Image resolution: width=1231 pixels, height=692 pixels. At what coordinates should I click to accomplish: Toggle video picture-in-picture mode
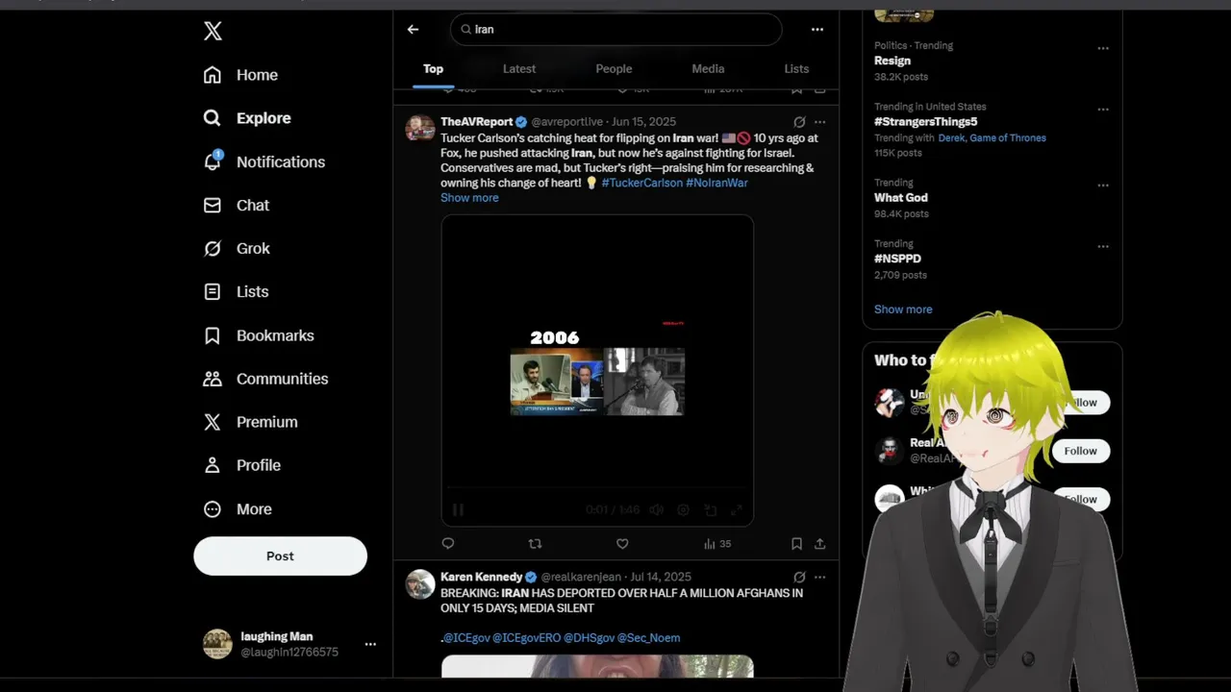coord(710,510)
